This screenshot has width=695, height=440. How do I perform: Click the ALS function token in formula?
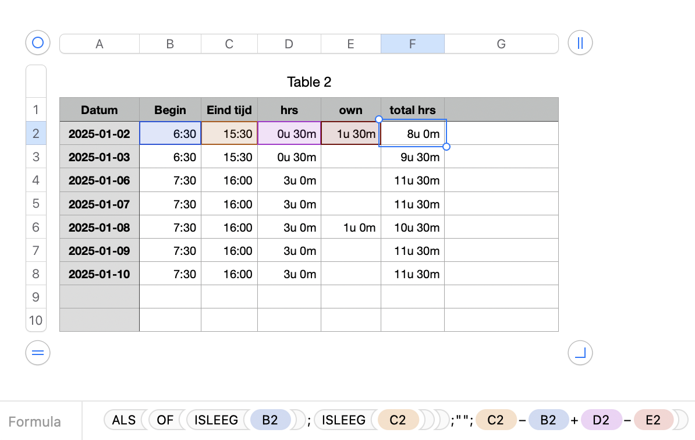tap(123, 420)
